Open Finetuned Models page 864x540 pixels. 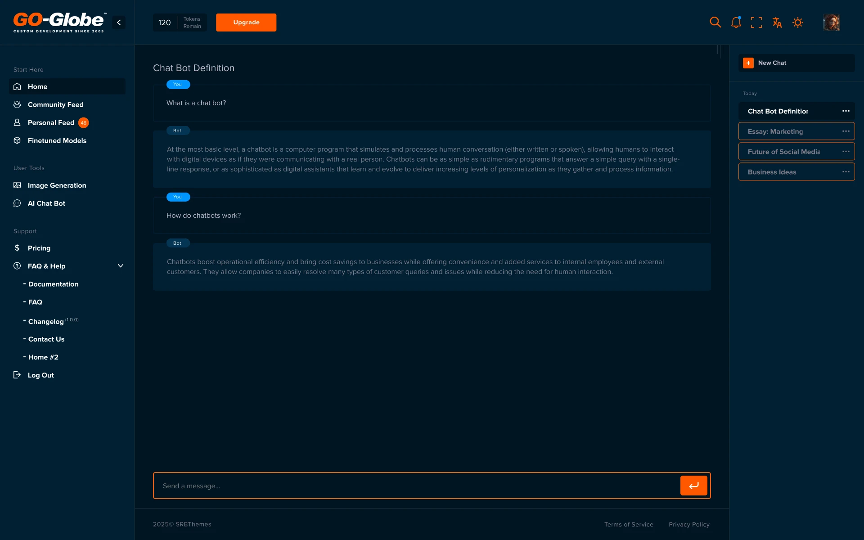57,140
